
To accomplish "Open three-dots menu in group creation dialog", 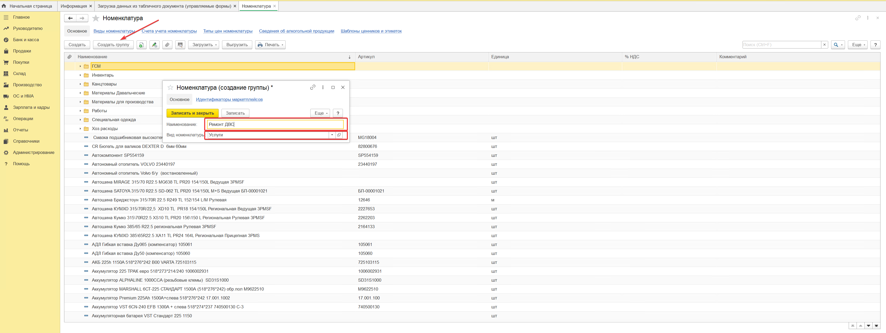I will pyautogui.click(x=323, y=87).
